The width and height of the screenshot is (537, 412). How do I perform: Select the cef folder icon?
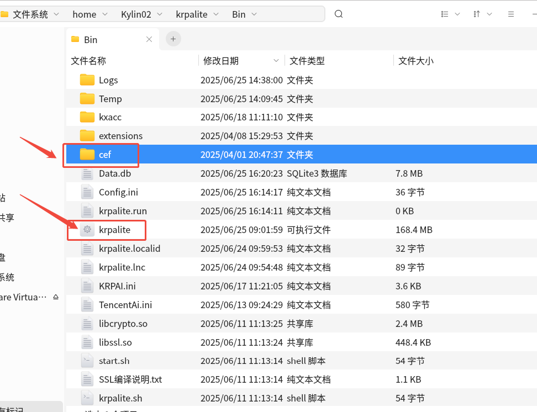(87, 155)
